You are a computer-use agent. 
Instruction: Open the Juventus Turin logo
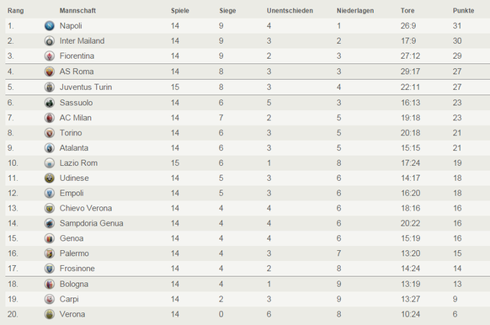pyautogui.click(x=50, y=88)
